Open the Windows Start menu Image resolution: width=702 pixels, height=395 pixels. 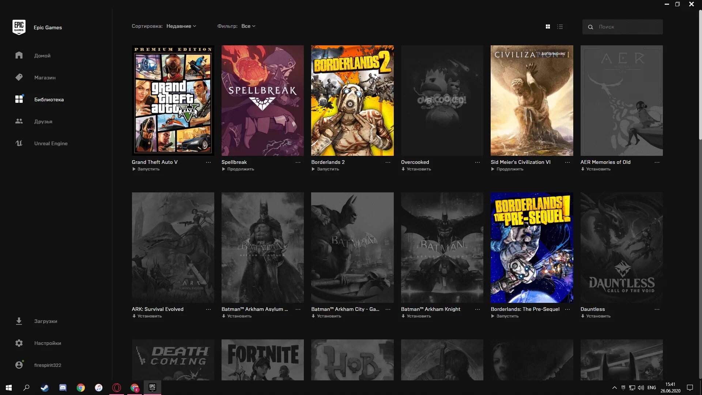(x=9, y=388)
